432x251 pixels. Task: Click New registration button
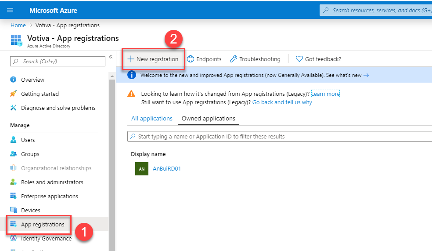click(x=153, y=59)
